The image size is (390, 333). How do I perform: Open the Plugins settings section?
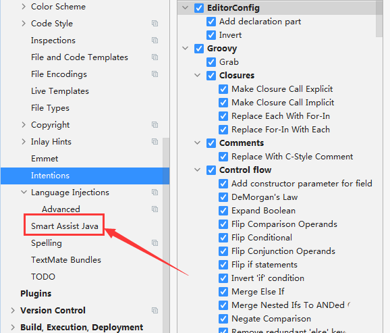[36, 294]
